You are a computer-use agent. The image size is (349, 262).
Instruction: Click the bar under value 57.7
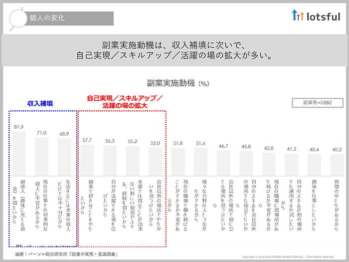coord(87,160)
